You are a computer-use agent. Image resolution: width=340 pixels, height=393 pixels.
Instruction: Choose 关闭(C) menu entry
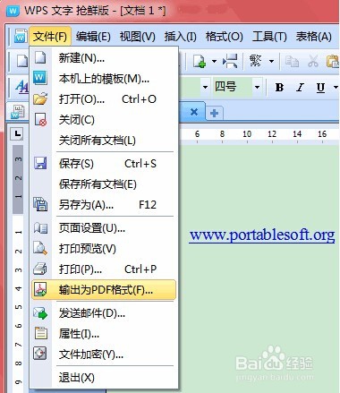[103, 120]
